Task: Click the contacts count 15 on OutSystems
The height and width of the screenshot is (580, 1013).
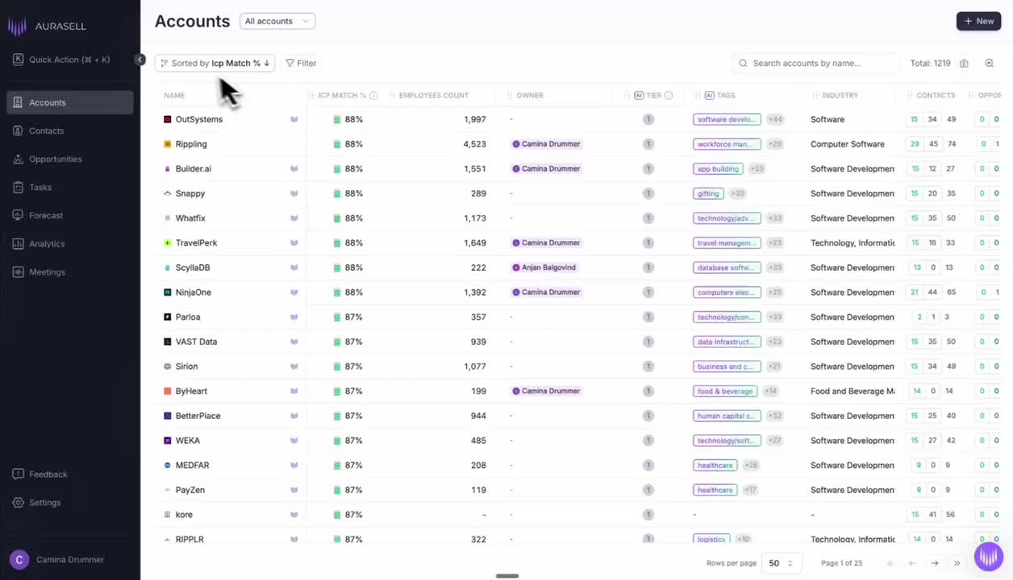Action: (915, 119)
